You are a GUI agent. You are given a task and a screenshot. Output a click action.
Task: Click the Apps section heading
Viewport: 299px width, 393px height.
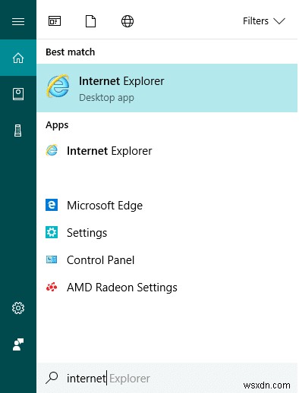click(57, 125)
